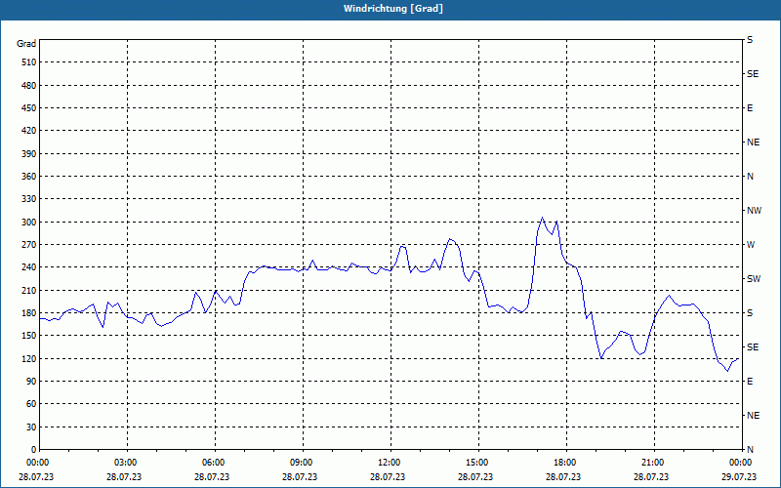
Task: Click the SW compass label on right axis
Action: (x=754, y=279)
